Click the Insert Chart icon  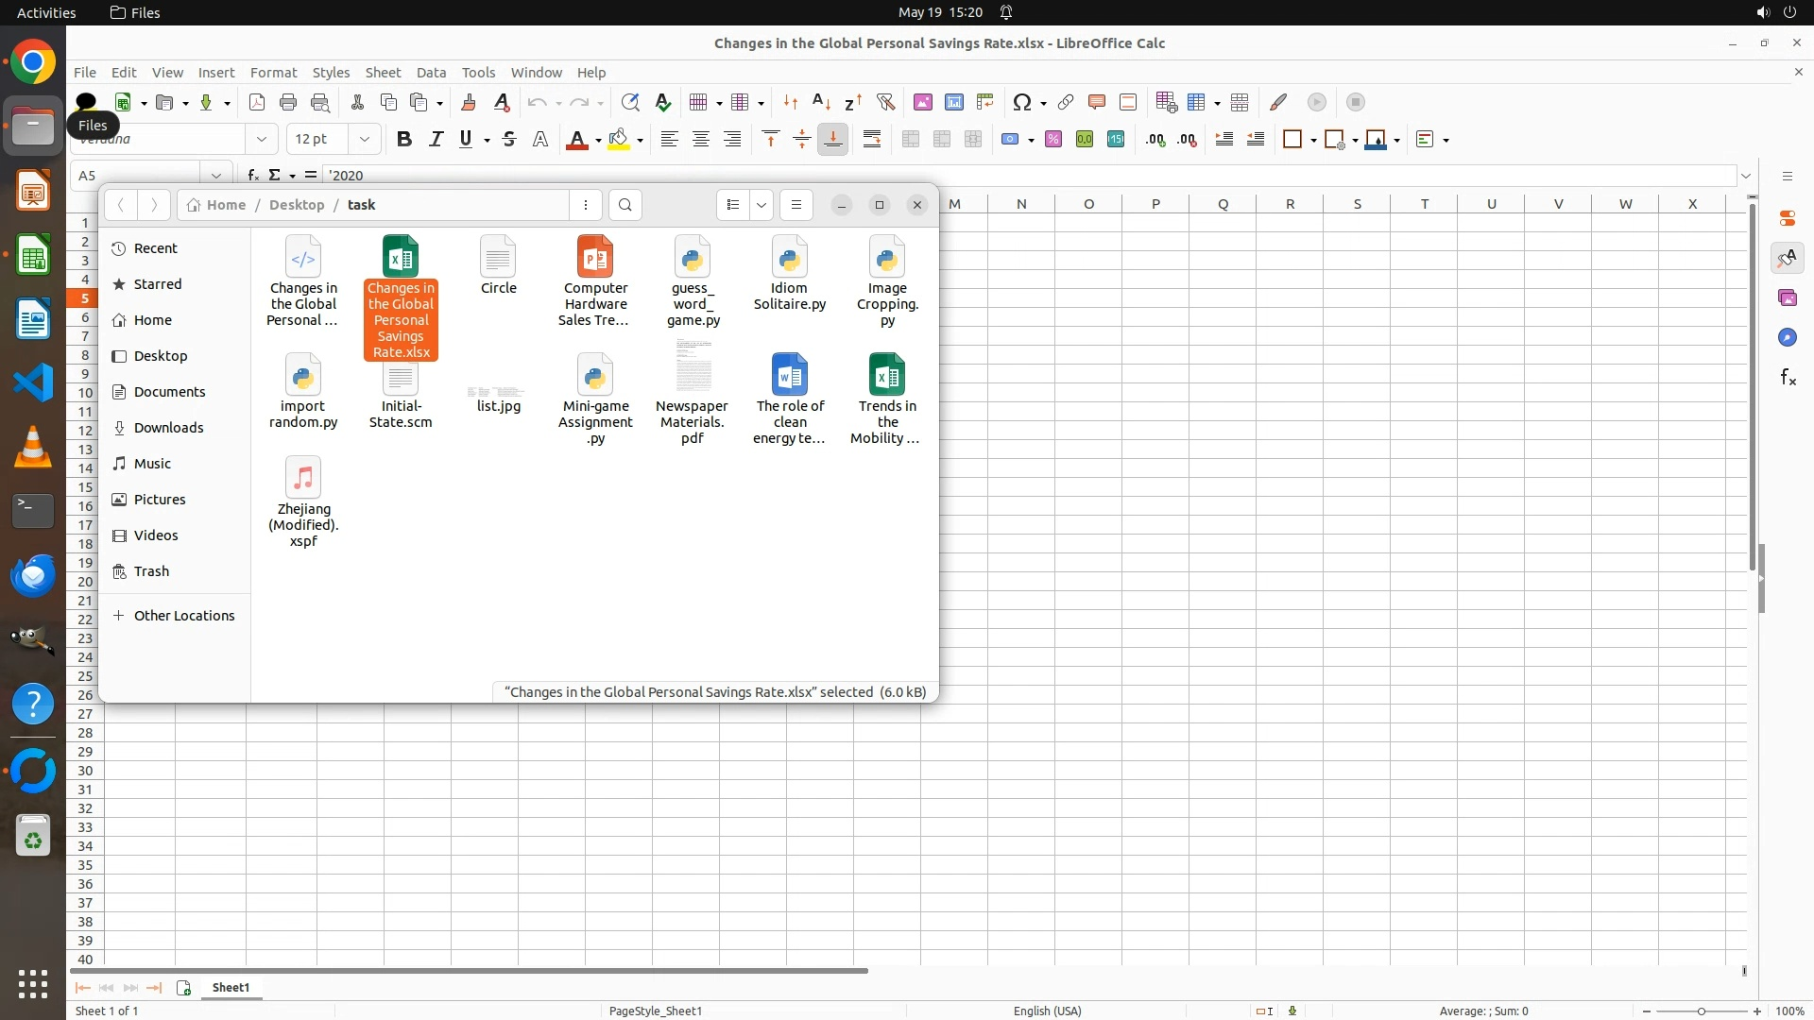point(954,102)
